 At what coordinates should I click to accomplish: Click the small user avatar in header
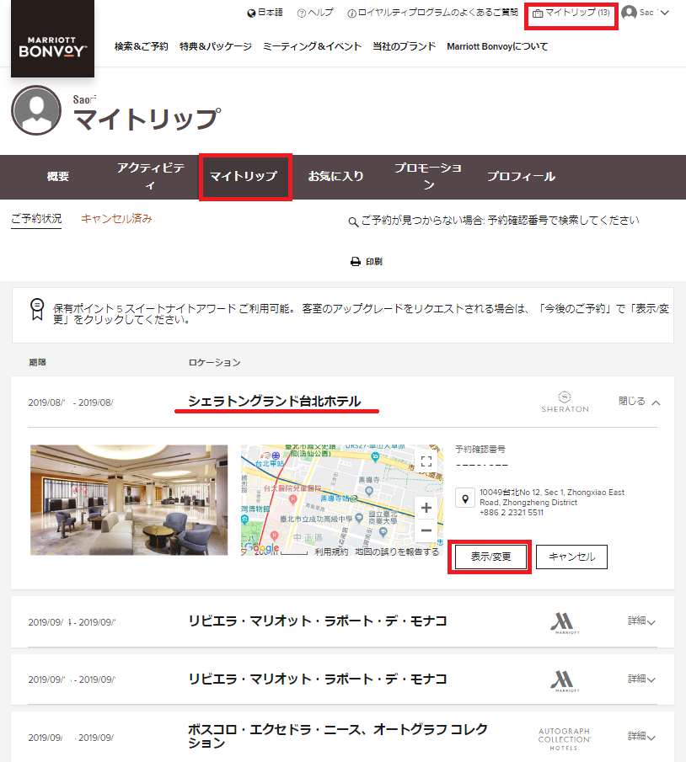pos(629,13)
